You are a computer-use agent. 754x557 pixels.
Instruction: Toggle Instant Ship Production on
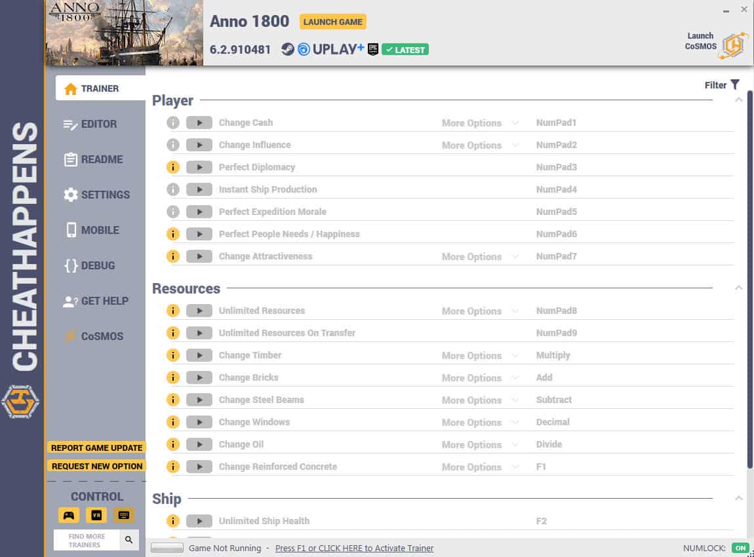point(199,189)
